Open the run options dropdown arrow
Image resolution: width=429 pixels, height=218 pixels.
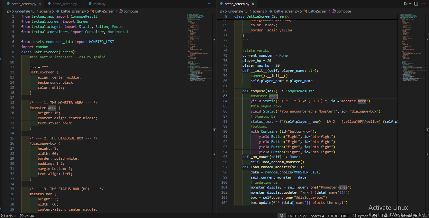tap(410, 4)
